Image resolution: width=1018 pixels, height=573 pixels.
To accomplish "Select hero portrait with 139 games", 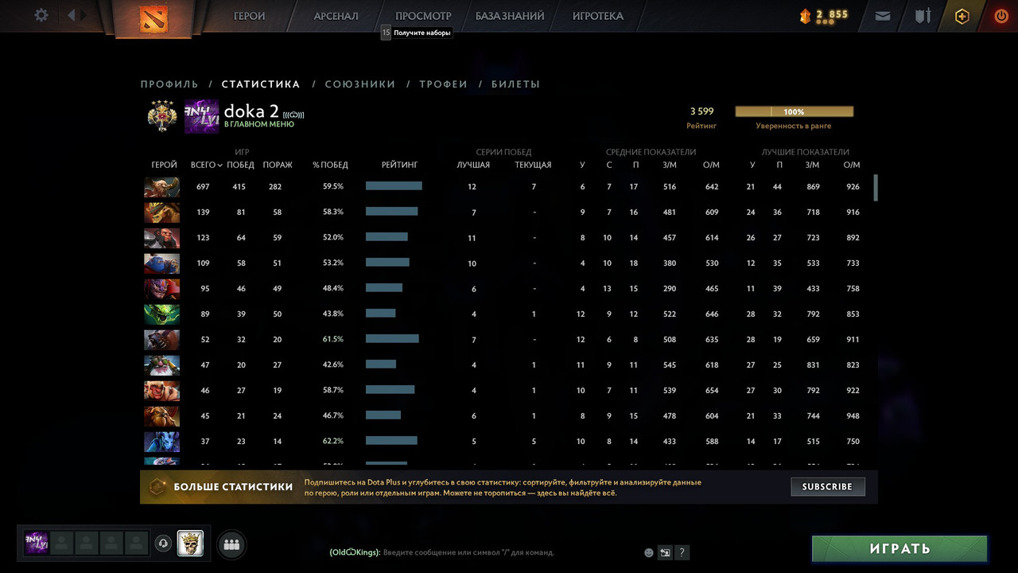I will (161, 212).
